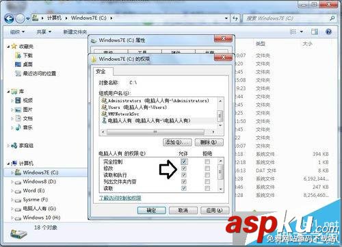
Task: Toggle allow checkbox for 修改
Action: click(x=184, y=168)
